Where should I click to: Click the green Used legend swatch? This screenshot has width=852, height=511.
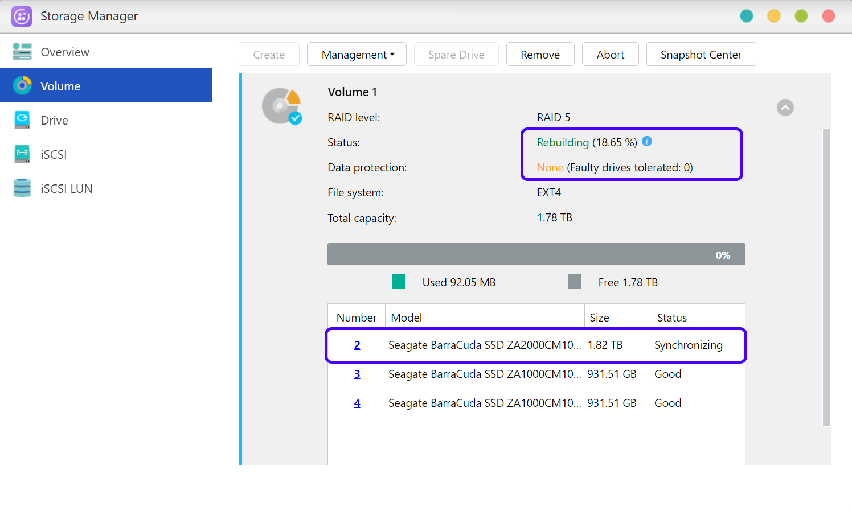coord(399,282)
